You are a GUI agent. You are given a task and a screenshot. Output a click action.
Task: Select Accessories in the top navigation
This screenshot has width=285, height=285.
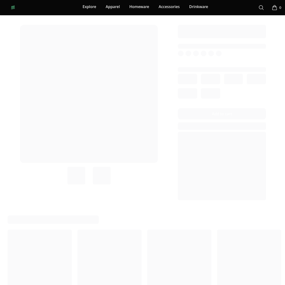169,7
